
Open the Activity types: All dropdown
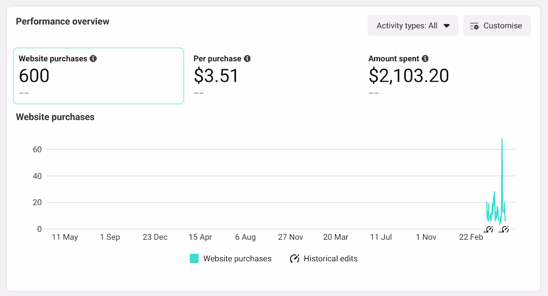pyautogui.click(x=413, y=25)
